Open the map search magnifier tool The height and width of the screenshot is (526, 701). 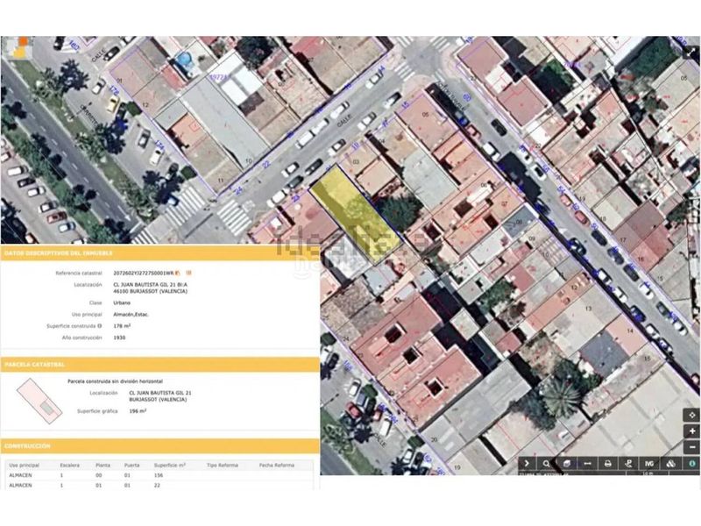click(546, 464)
